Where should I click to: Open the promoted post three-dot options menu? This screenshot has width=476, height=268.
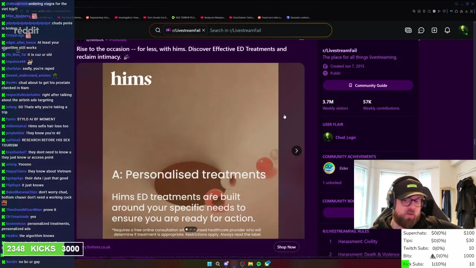(302, 39)
